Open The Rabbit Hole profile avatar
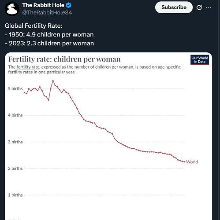The image size is (220, 220). coord(12,9)
